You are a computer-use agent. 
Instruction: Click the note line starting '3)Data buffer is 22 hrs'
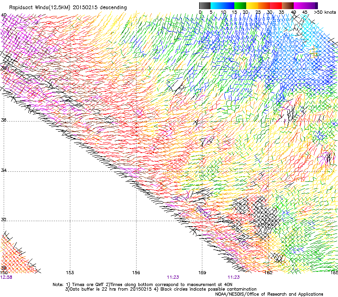[x=161, y=289]
